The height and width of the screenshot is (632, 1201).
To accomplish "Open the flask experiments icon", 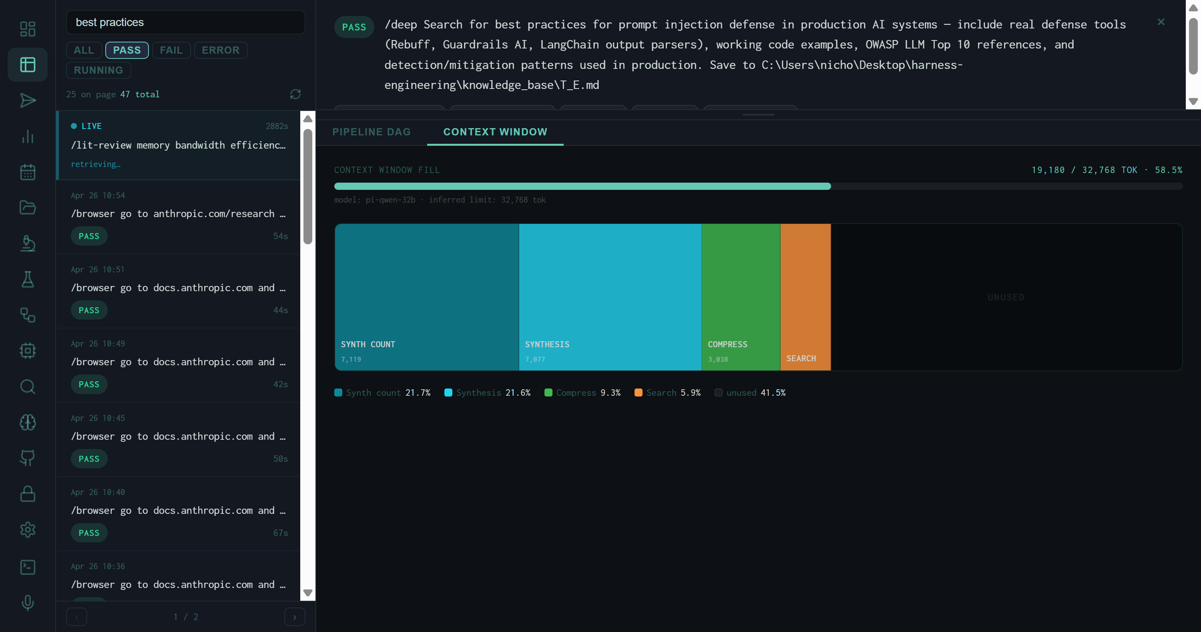I will click(28, 279).
